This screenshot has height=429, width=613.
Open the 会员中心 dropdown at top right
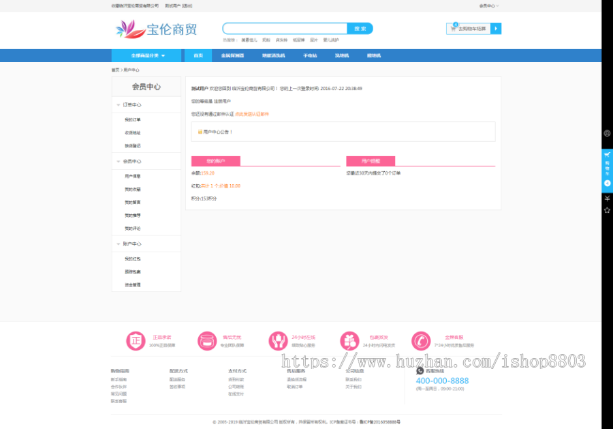pyautogui.click(x=488, y=6)
